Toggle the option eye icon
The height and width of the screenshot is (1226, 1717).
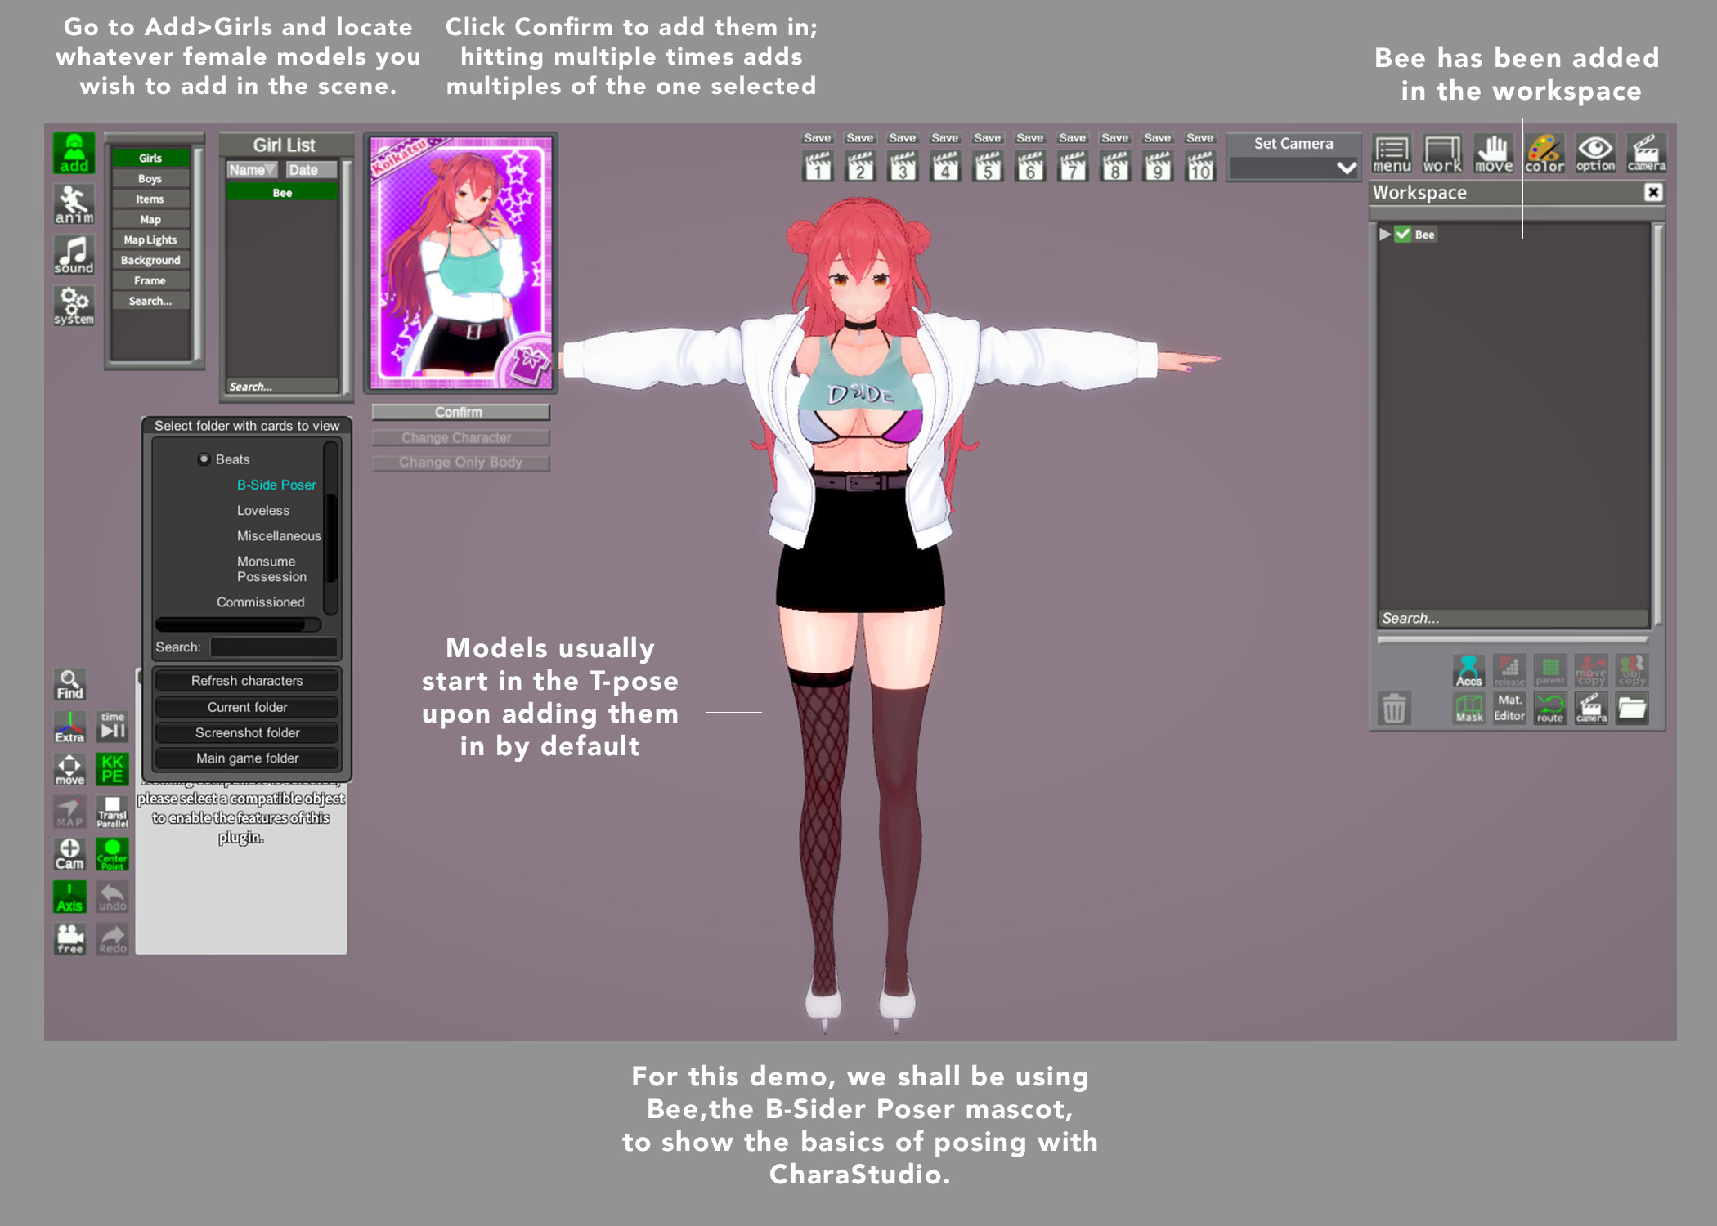pyautogui.click(x=1594, y=154)
